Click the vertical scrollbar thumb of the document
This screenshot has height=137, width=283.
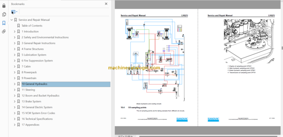pyautogui.click(x=282, y=48)
